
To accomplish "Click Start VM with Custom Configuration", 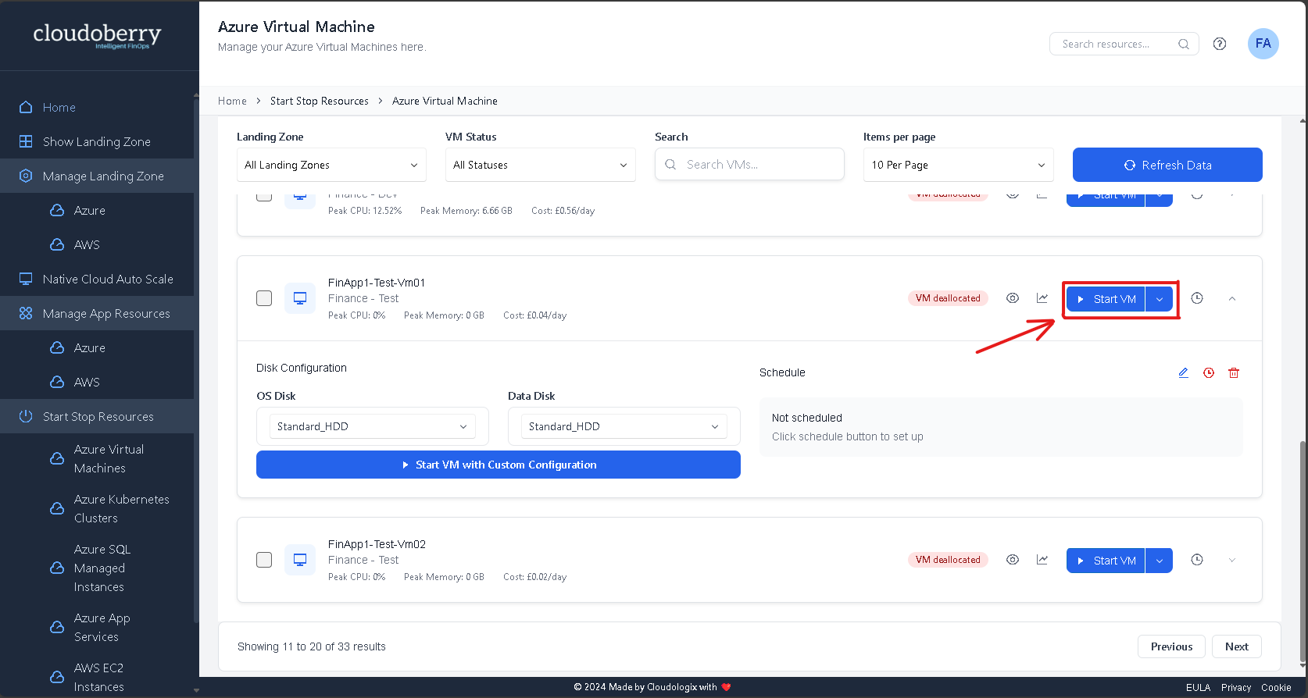I will 499,465.
